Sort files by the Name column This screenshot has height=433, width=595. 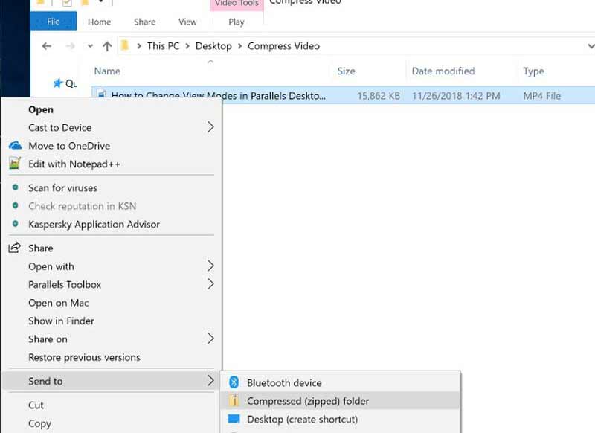pos(107,71)
